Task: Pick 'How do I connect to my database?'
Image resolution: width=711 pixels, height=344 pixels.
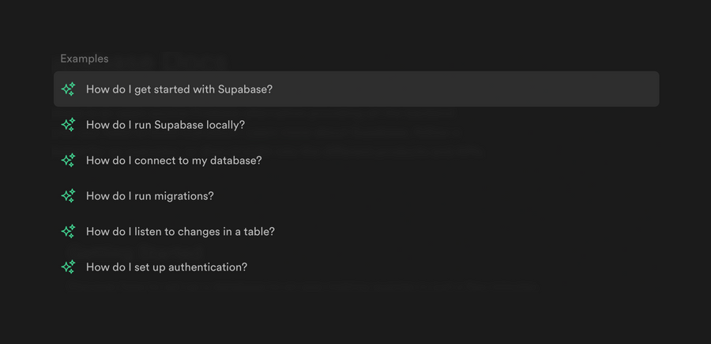Action: 356,161
